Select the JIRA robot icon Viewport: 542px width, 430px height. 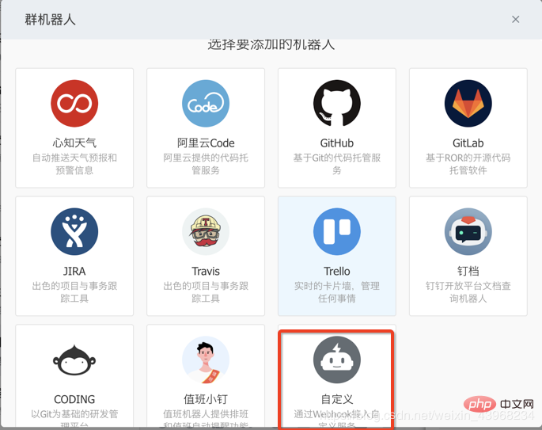coord(74,231)
